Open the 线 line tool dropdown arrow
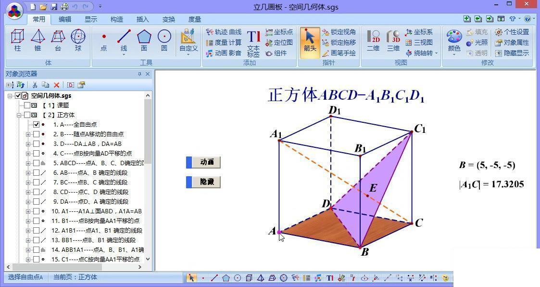This screenshot has height=287, width=540. [x=124, y=55]
